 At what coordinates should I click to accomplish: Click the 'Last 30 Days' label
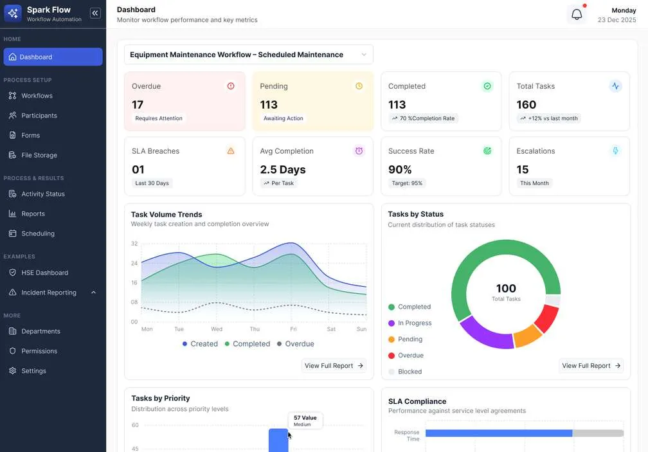coord(152,183)
